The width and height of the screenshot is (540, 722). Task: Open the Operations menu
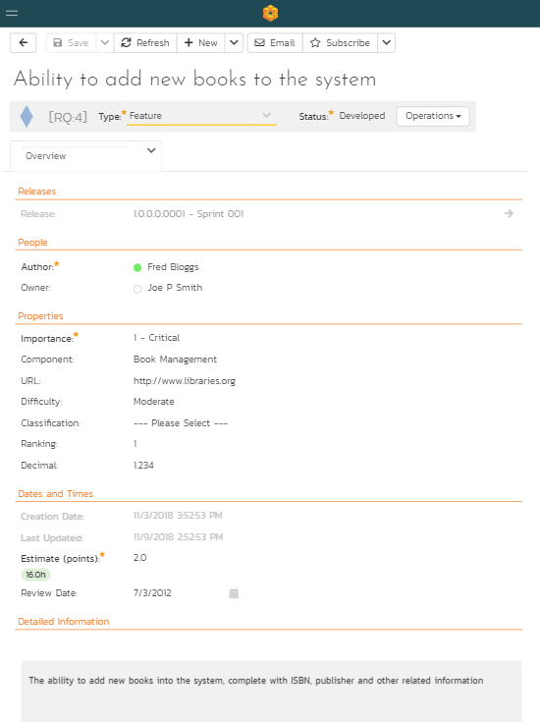tap(433, 116)
